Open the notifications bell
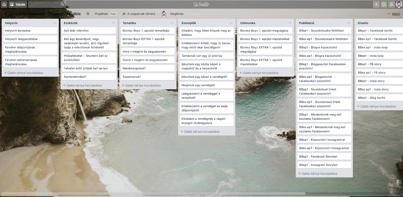This screenshot has width=403, height=197. pos(391,4)
